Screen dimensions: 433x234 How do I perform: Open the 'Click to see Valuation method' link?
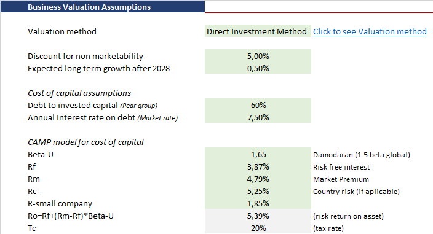[370, 32]
